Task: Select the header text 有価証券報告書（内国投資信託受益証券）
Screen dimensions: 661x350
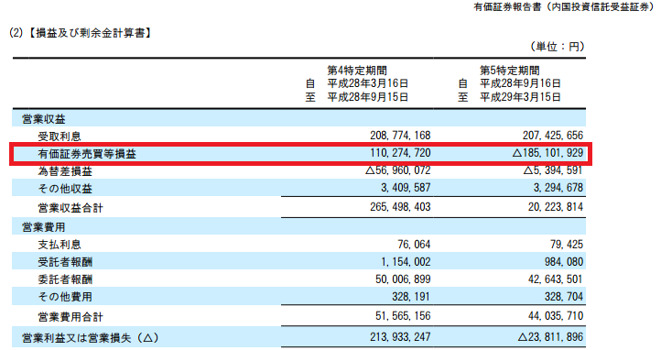Action: click(x=564, y=7)
